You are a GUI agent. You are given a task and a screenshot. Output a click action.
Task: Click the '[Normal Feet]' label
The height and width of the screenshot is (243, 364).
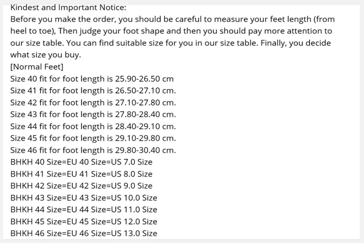[37, 67]
